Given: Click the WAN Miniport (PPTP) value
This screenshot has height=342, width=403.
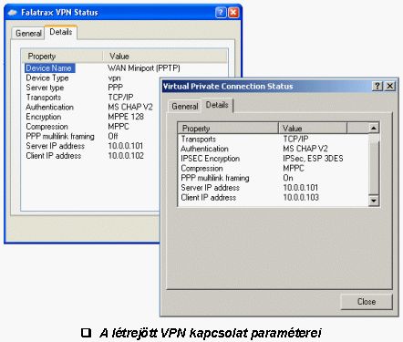Looking at the screenshot, I should (x=144, y=68).
